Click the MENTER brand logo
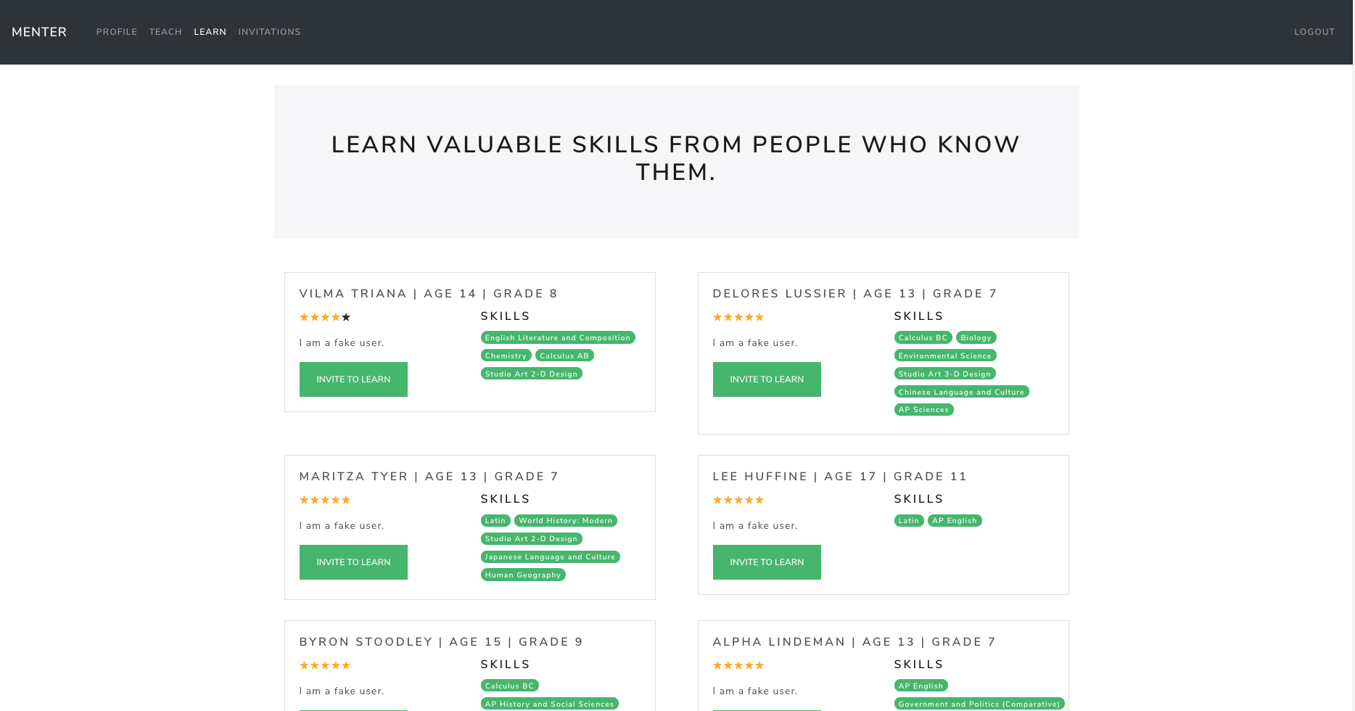The height and width of the screenshot is (711, 1355). click(x=39, y=32)
